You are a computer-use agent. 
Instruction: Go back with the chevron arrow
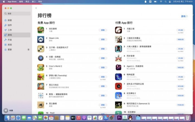(36, 8)
